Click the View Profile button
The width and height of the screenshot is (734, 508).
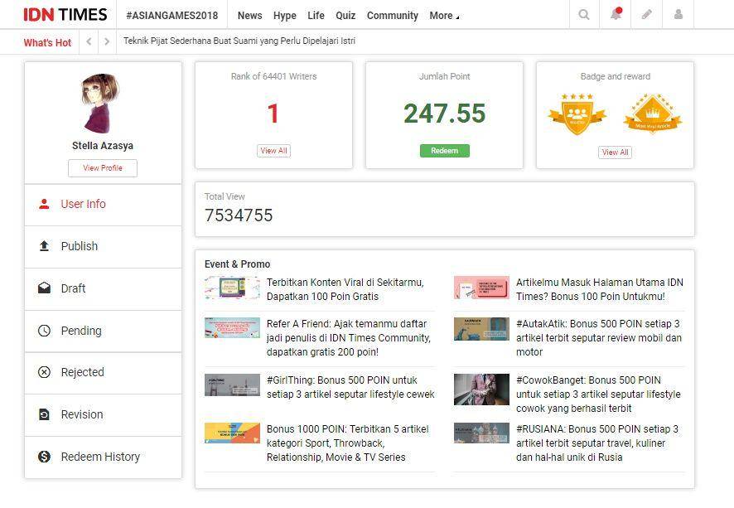point(103,168)
